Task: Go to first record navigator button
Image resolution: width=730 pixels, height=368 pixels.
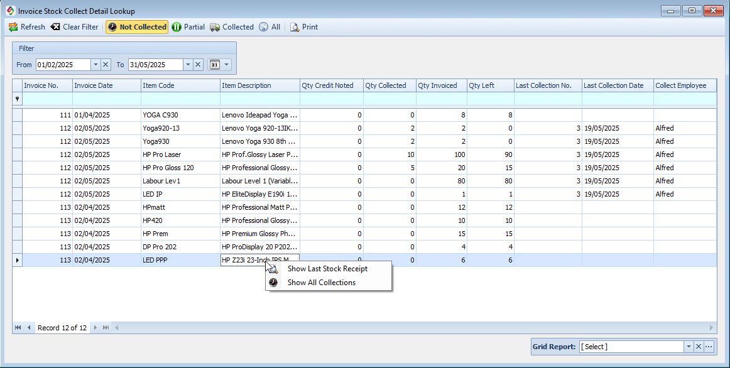Action: coord(18,328)
